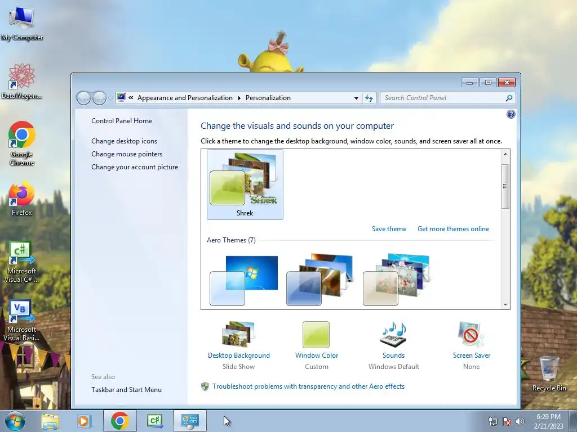Image resolution: width=577 pixels, height=432 pixels.
Task: Open Firefox desktop shortcut
Action: (22, 199)
